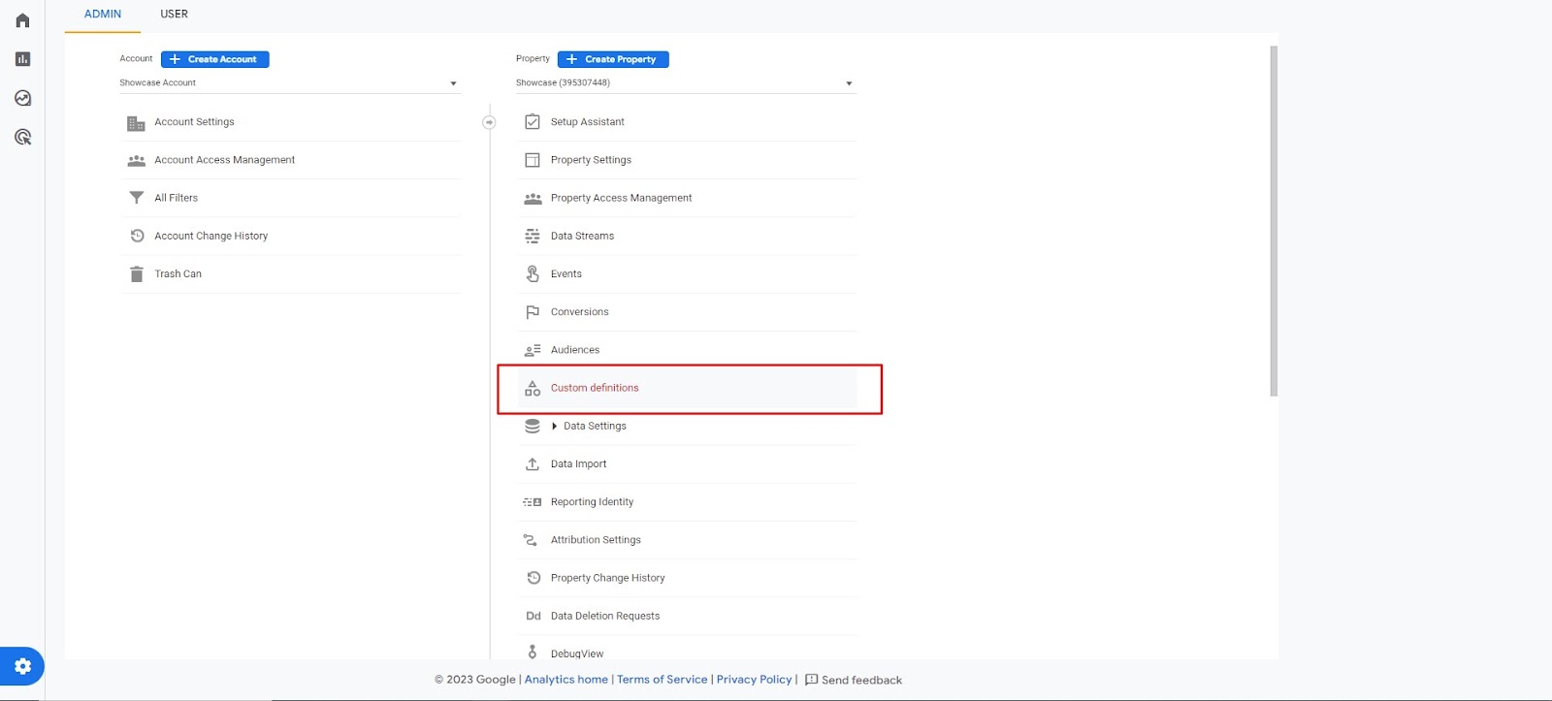Image resolution: width=1552 pixels, height=701 pixels.
Task: Click the Setup Assistant checkbox icon
Action: [533, 122]
